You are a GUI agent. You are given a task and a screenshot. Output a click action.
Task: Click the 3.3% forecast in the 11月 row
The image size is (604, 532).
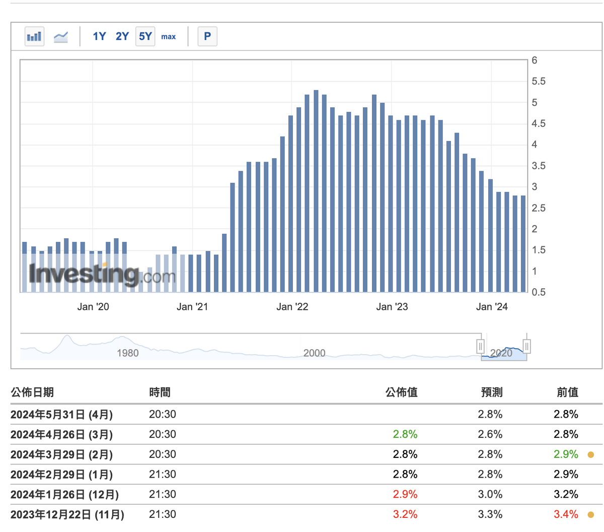click(x=490, y=514)
